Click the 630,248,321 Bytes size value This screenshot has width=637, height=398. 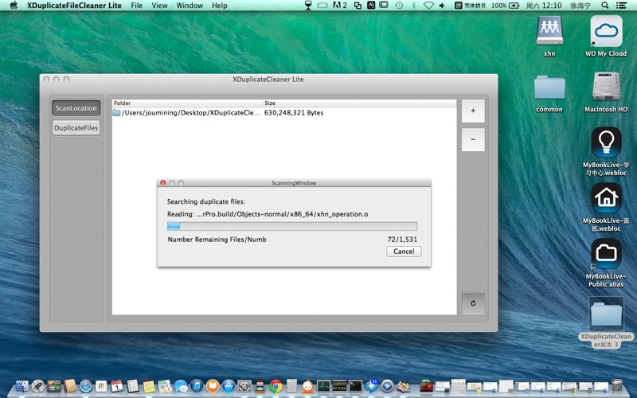coord(294,112)
